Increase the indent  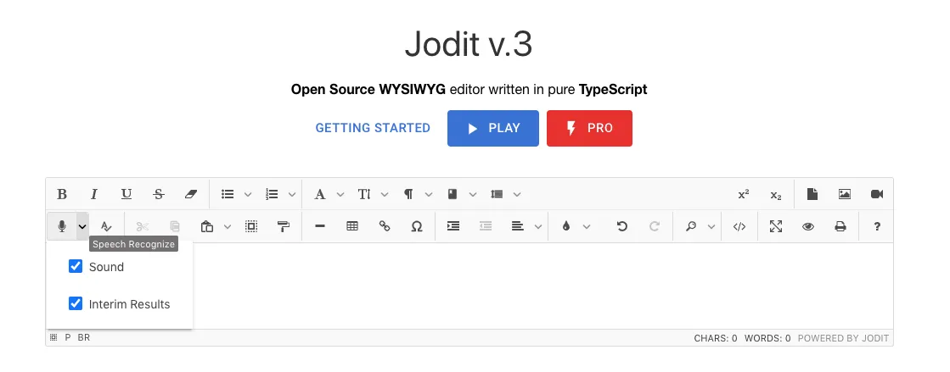click(x=453, y=226)
